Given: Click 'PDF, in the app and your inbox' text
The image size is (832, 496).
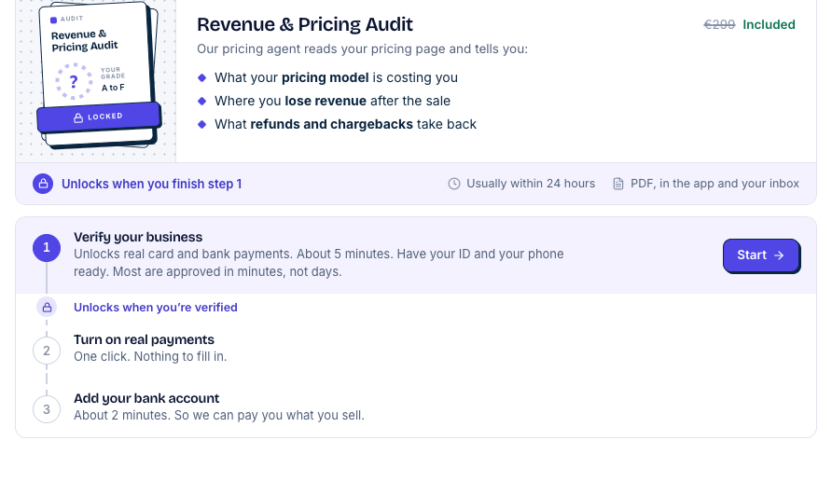Looking at the screenshot, I should (x=714, y=184).
